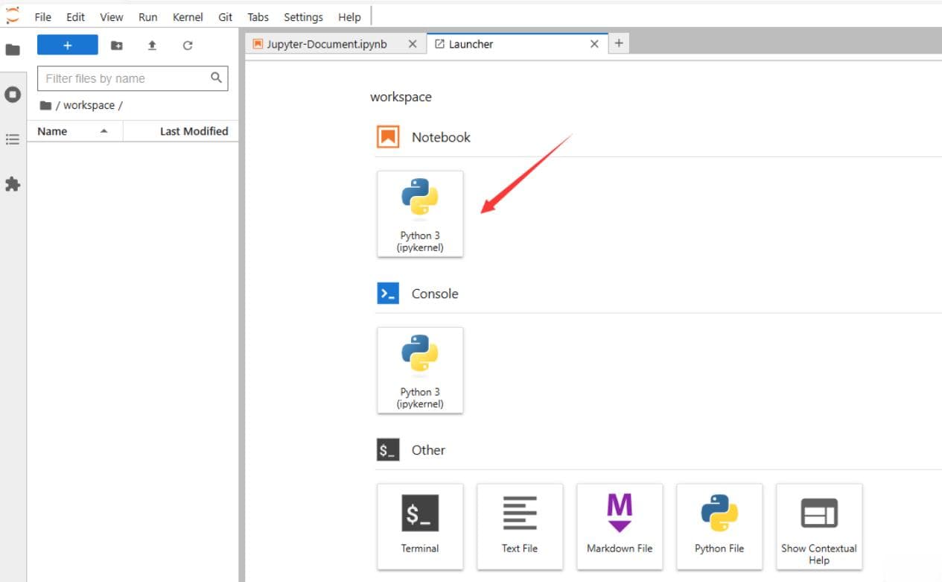Click the New Folder icon
The image size is (942, 582).
click(117, 45)
